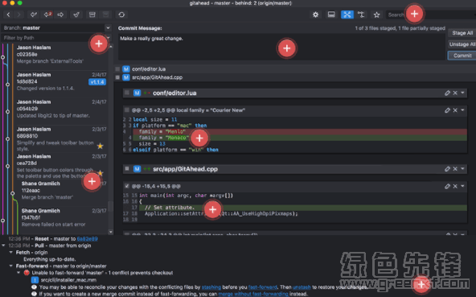The image size is (476, 297).
Task: Switch to the highlighted diff view mode
Action: point(347,14)
